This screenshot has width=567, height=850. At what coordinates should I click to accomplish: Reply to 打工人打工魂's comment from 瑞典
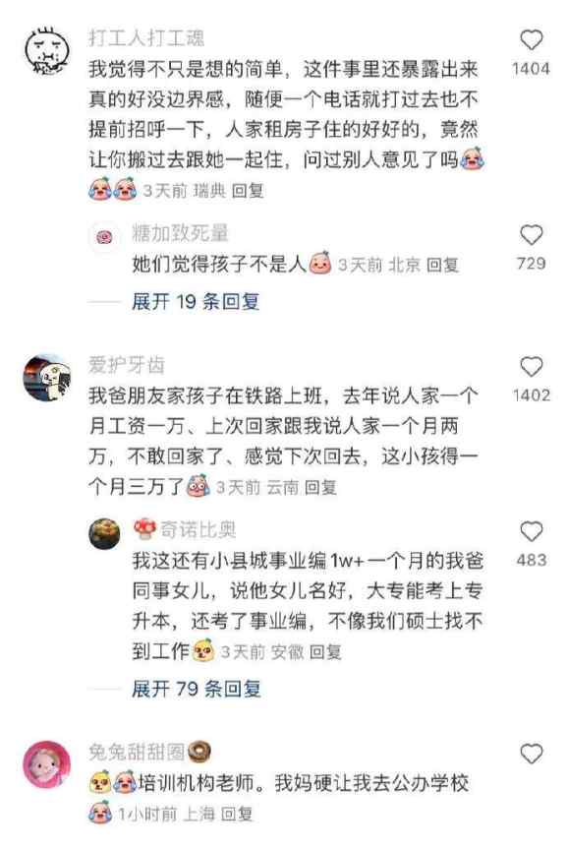click(x=248, y=191)
